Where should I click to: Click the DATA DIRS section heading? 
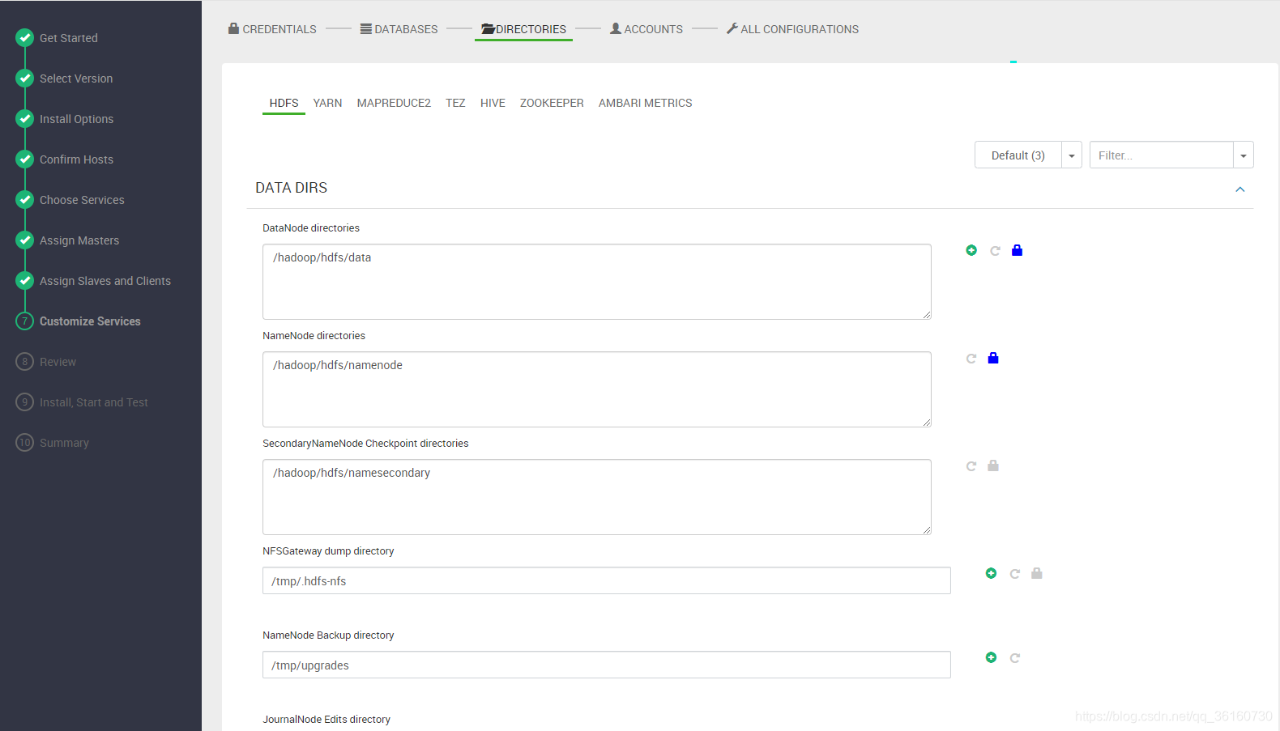coord(292,188)
